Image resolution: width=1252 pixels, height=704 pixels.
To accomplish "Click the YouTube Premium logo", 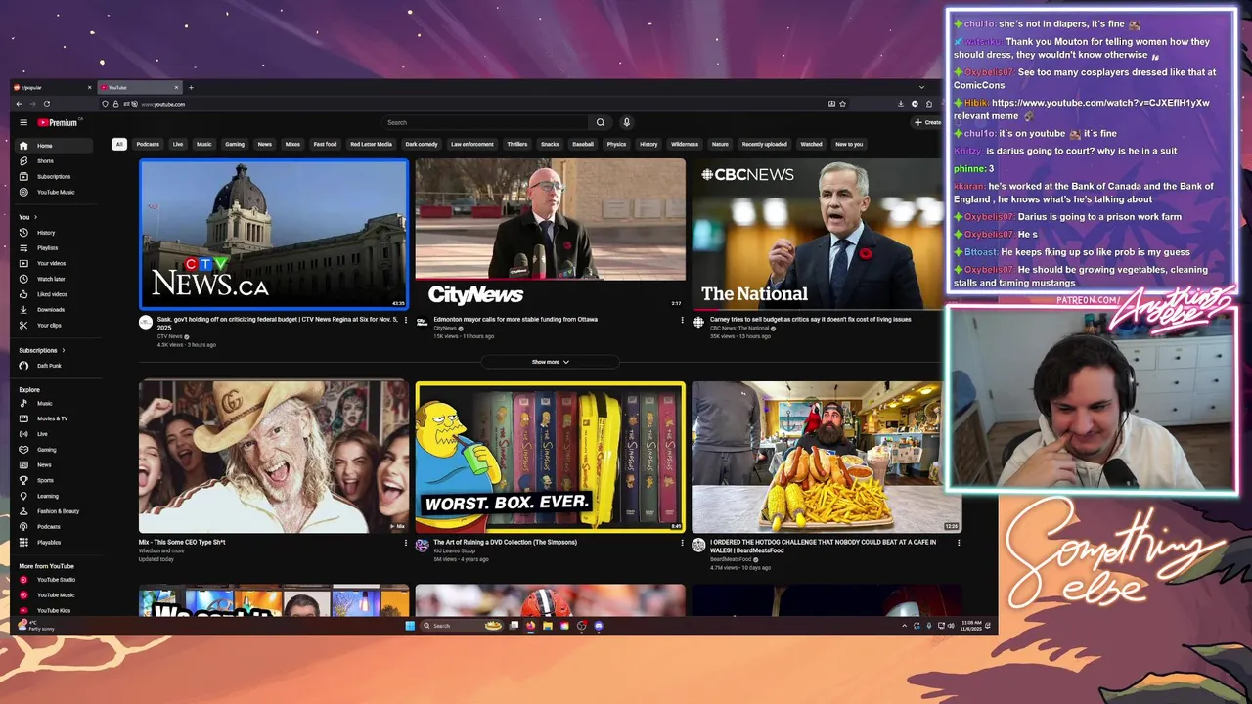I will click(x=59, y=122).
